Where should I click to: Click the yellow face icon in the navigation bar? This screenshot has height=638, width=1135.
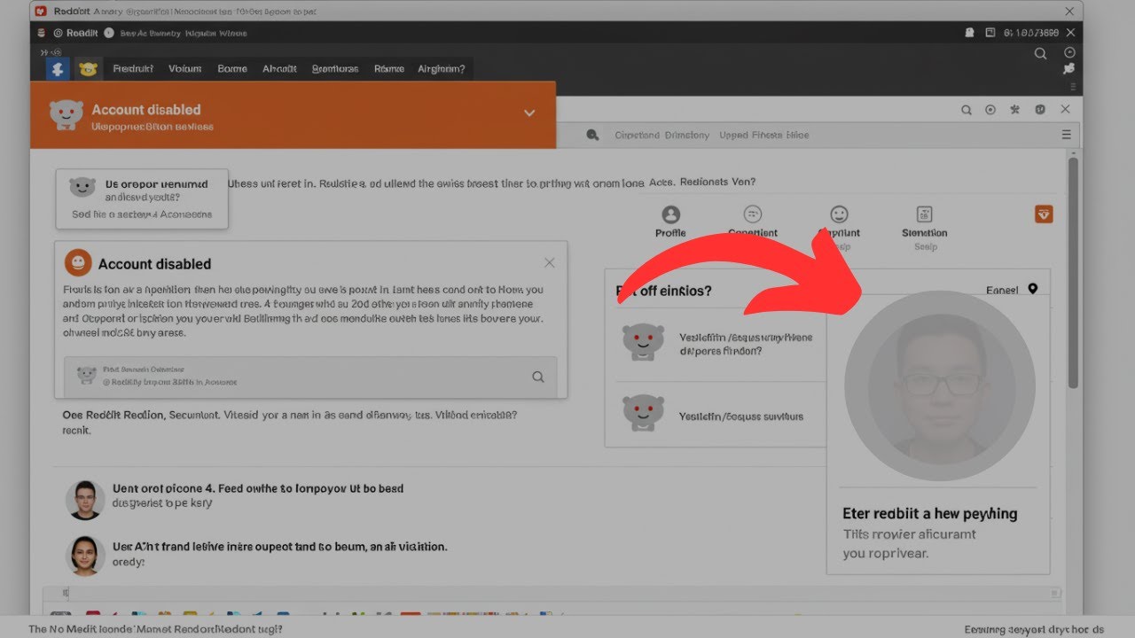pos(87,68)
